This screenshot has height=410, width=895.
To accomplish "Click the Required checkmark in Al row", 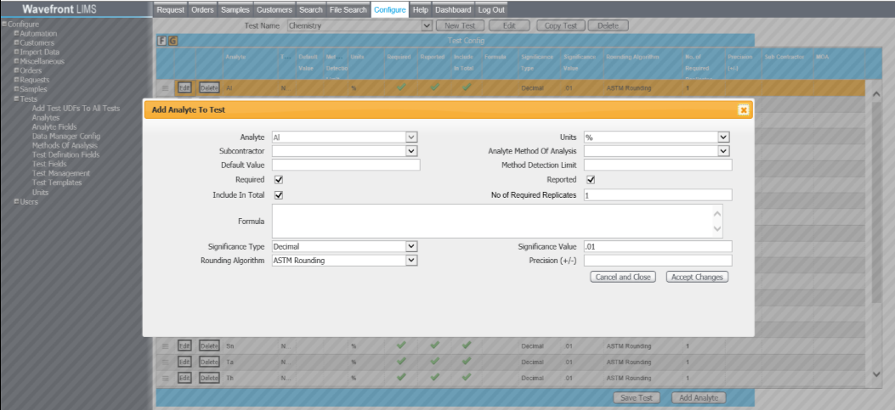I will coord(401,87).
